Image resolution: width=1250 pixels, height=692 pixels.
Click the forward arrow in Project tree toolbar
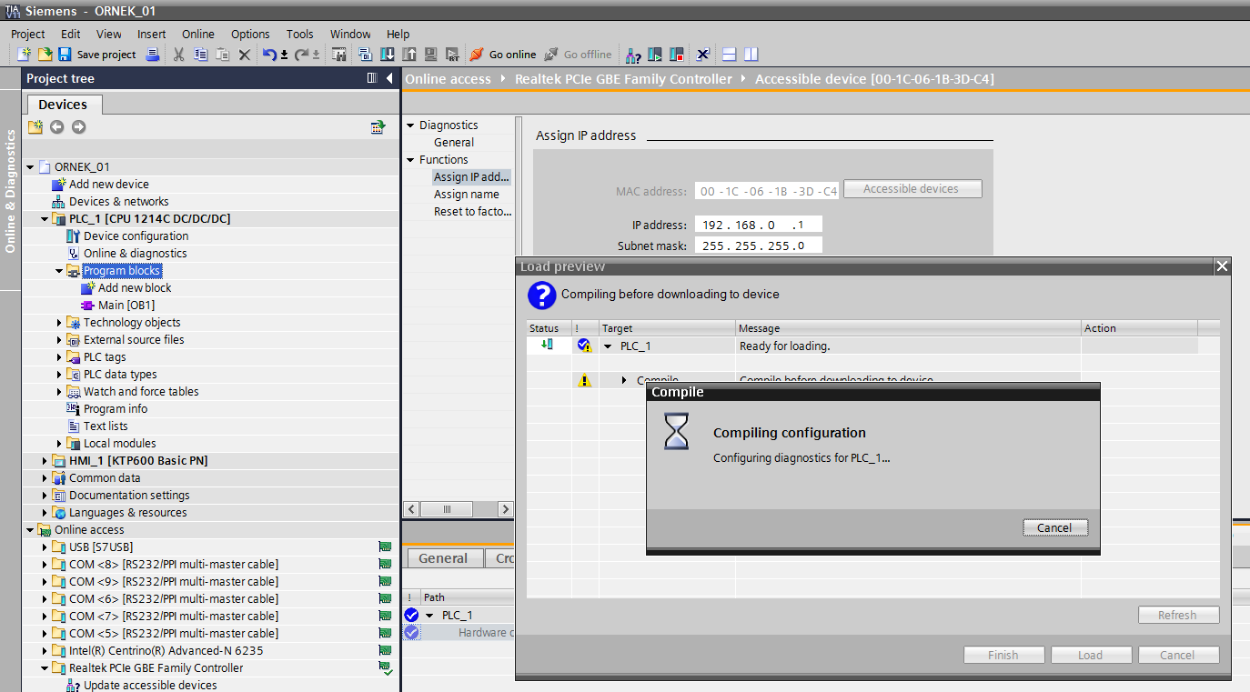click(x=79, y=126)
